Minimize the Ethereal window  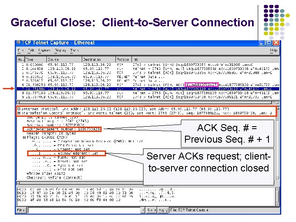click(x=261, y=43)
